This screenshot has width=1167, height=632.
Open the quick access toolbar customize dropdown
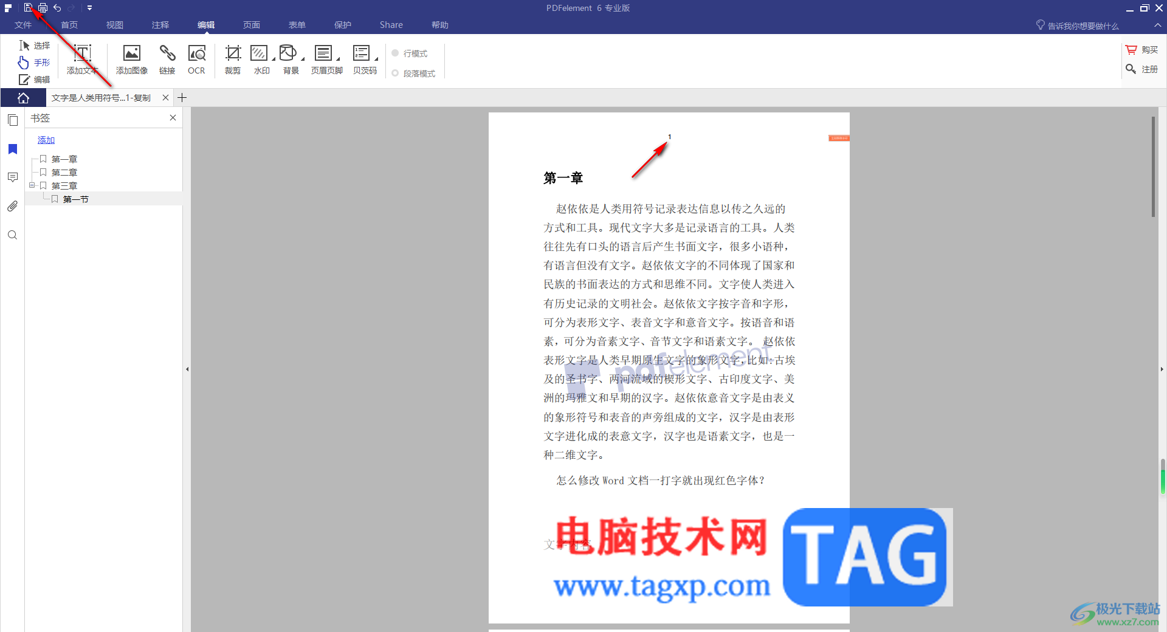[x=89, y=8]
